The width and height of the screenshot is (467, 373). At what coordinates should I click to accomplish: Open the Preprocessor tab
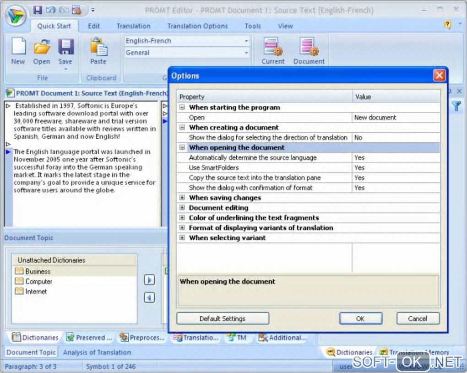tap(142, 338)
